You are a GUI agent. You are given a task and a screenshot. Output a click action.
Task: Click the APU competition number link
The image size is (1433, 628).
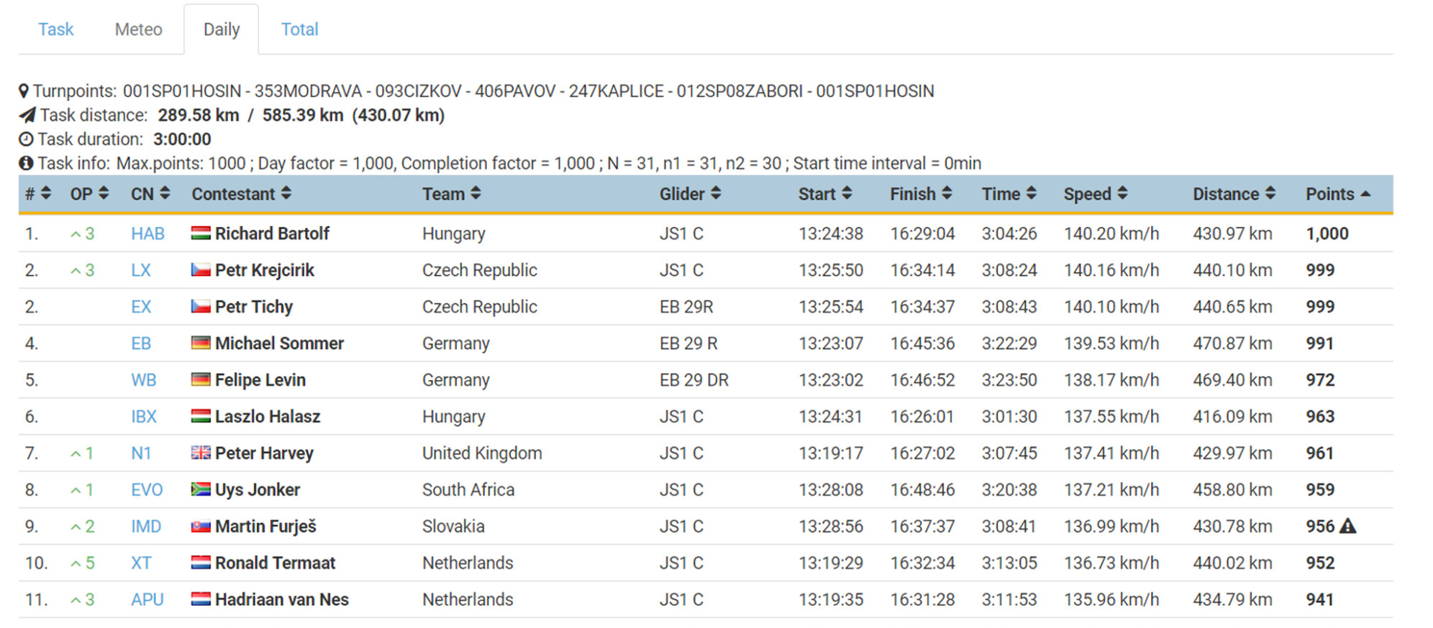point(147,600)
